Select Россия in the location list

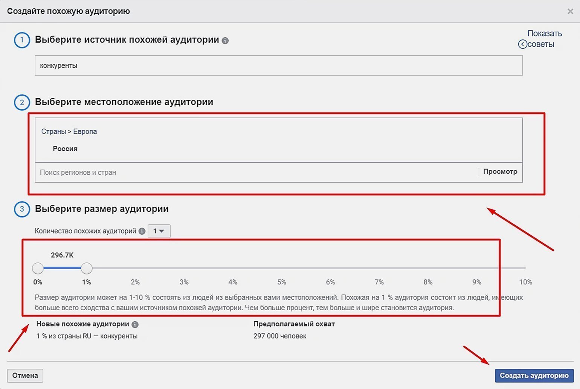coord(65,149)
